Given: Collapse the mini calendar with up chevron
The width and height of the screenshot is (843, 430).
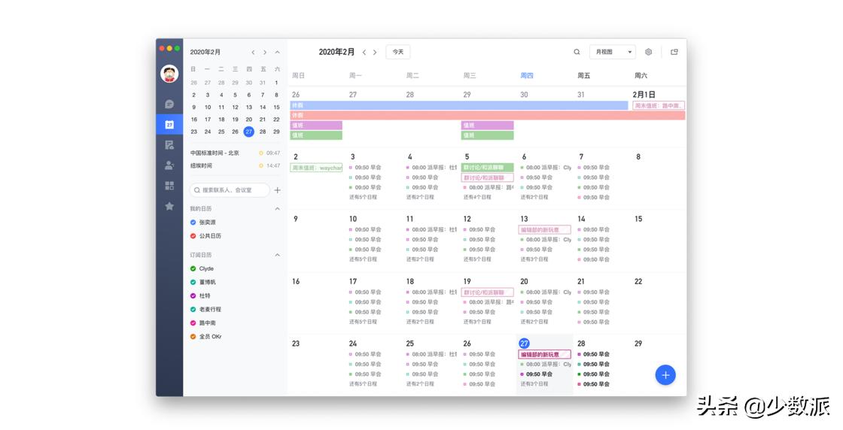Looking at the screenshot, I should coord(278,53).
